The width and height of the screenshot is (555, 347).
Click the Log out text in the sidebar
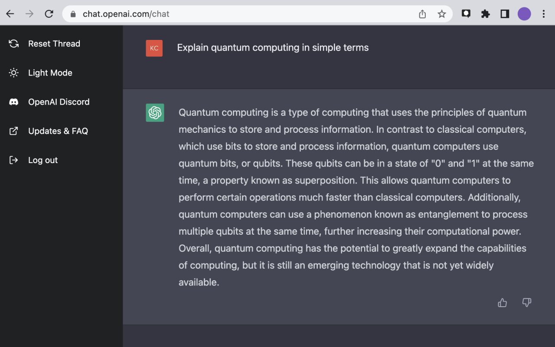pos(43,160)
